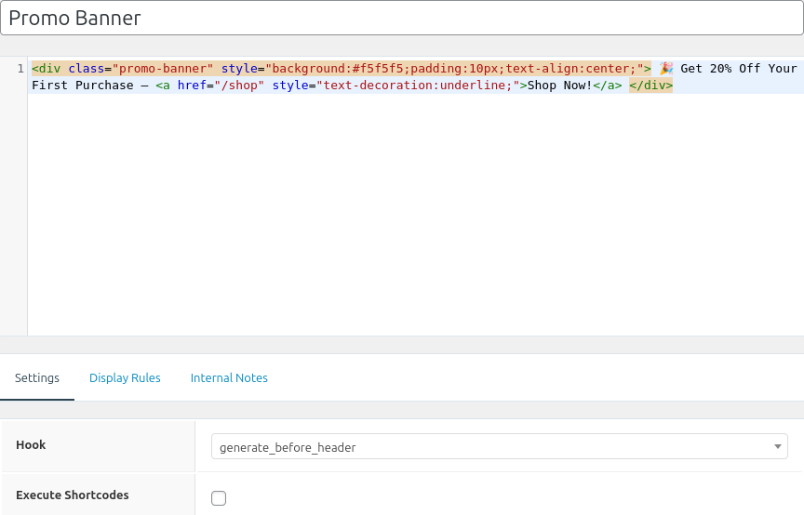Enable the Execute Shortcodes checkbox
This screenshot has height=515, width=804.
click(x=219, y=497)
